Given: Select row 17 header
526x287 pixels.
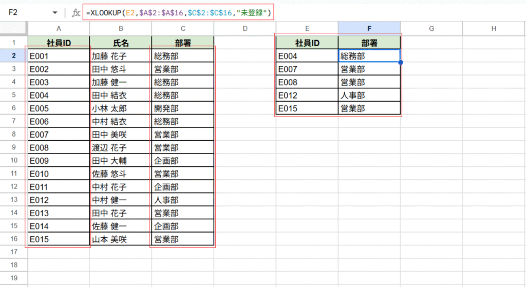Looking at the screenshot, I should click(x=14, y=252).
